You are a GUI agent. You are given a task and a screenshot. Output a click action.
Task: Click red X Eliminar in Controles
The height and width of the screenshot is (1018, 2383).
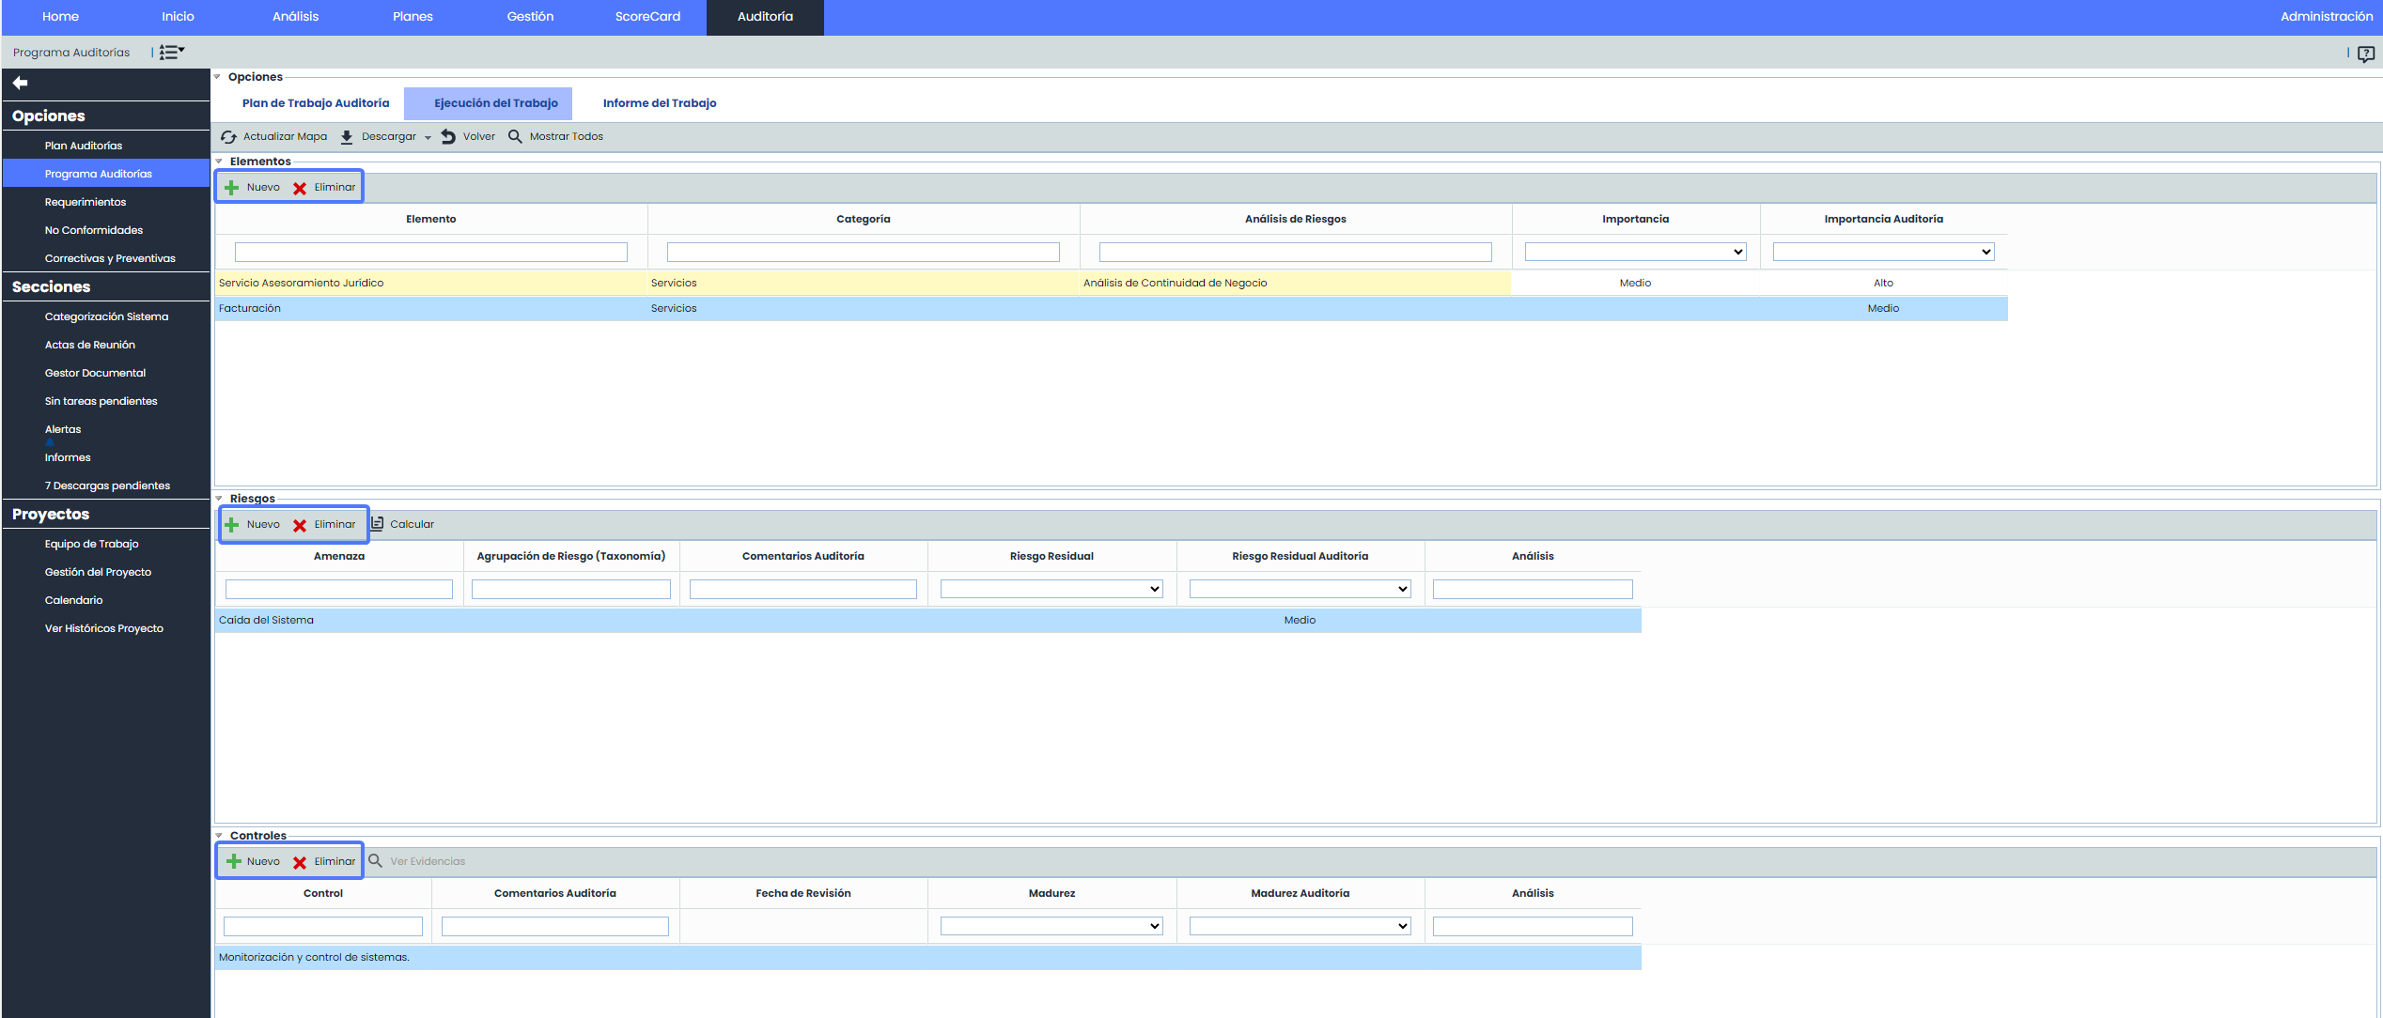[x=300, y=862]
